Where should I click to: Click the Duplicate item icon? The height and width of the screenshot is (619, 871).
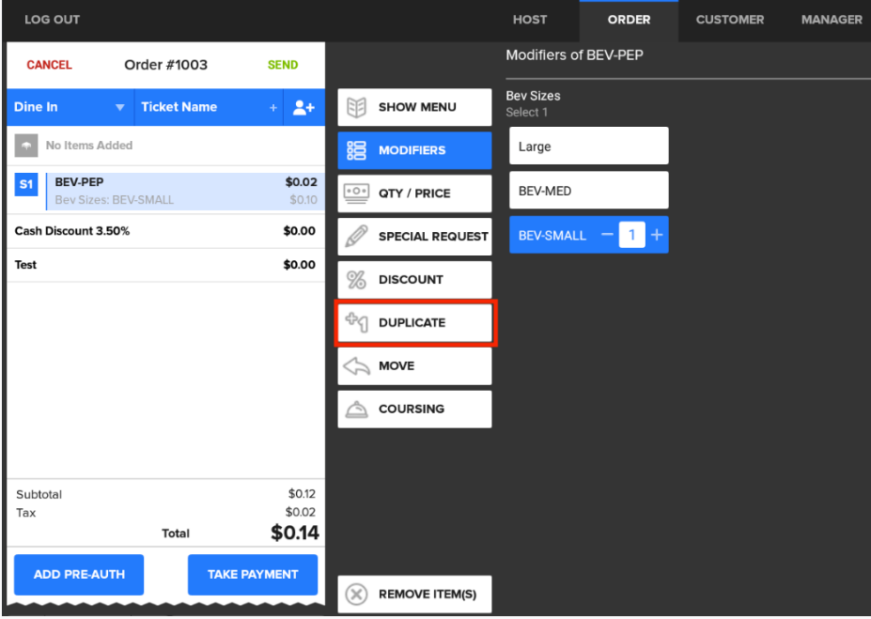pyautogui.click(x=357, y=322)
